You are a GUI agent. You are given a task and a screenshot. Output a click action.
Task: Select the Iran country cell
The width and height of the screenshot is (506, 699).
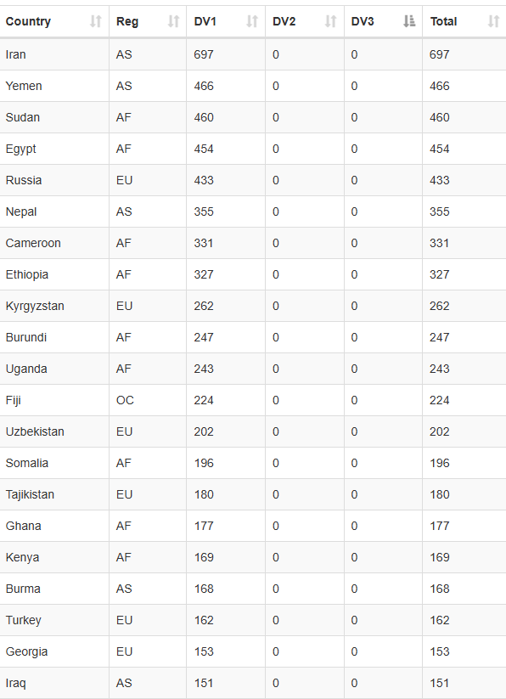click(x=54, y=54)
